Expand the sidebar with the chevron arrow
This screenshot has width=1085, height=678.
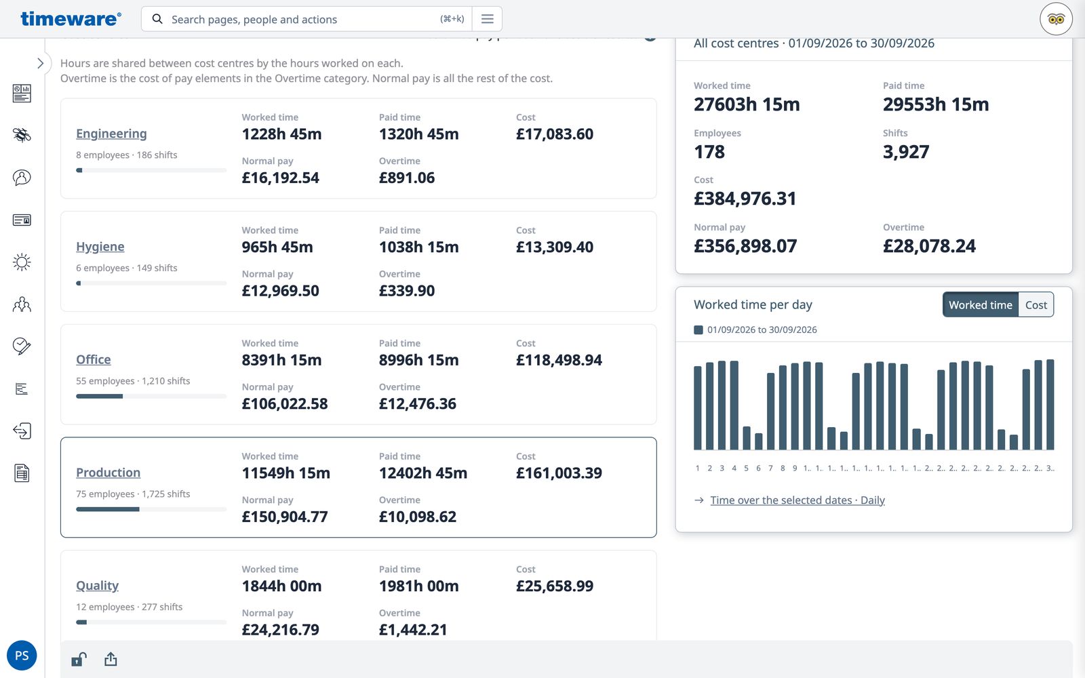(x=40, y=63)
